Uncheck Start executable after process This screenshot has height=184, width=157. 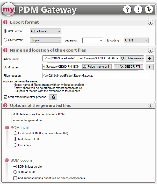point(5,97)
